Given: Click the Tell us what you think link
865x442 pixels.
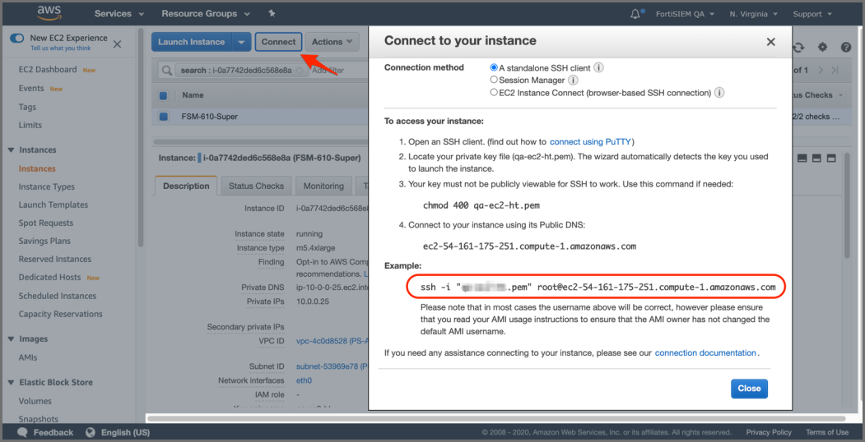Looking at the screenshot, I should pos(61,48).
